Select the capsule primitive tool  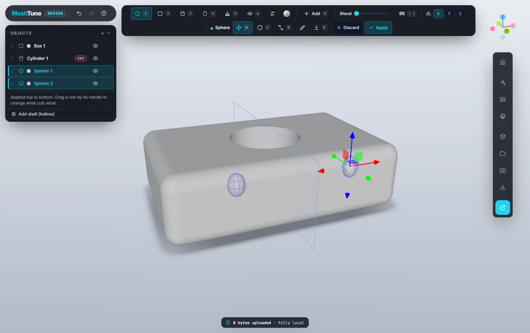[209, 14]
